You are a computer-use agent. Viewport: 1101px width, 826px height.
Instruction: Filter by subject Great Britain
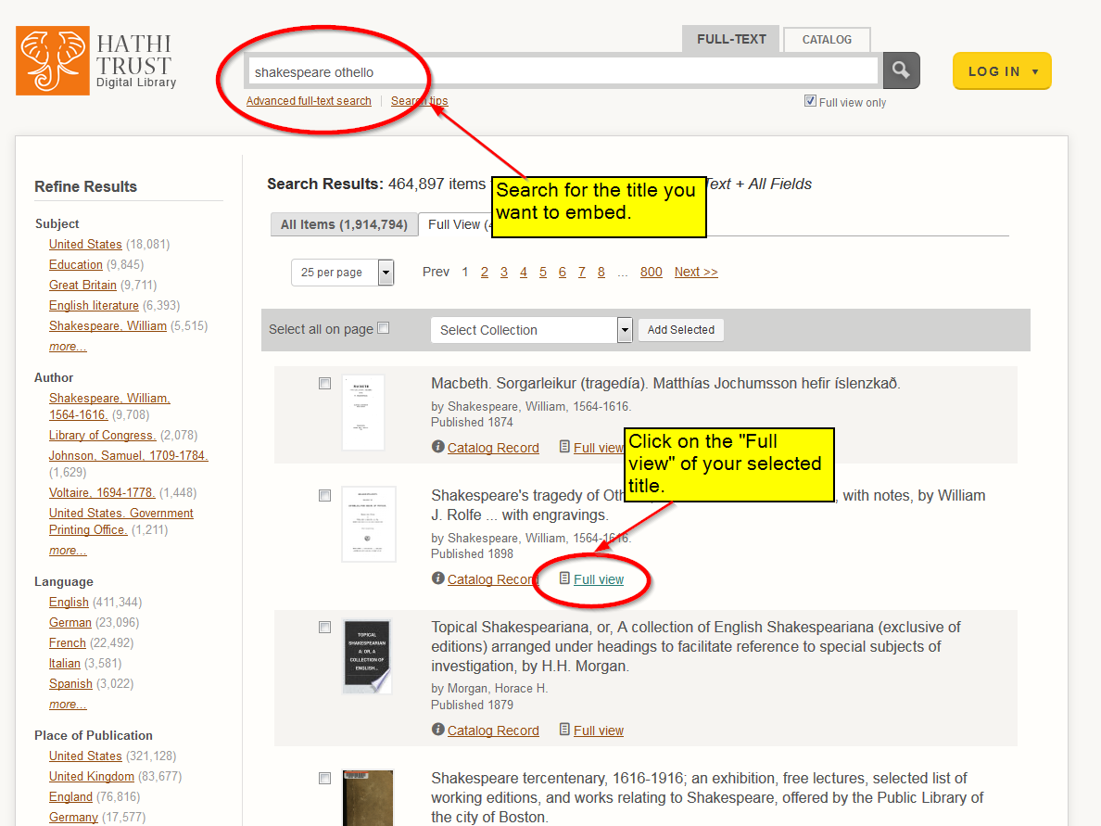click(82, 285)
